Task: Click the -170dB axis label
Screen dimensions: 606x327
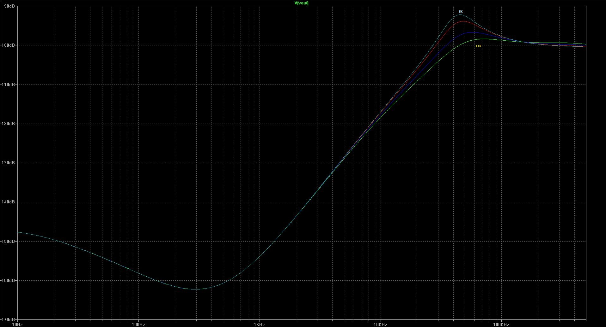Action: click(7, 319)
